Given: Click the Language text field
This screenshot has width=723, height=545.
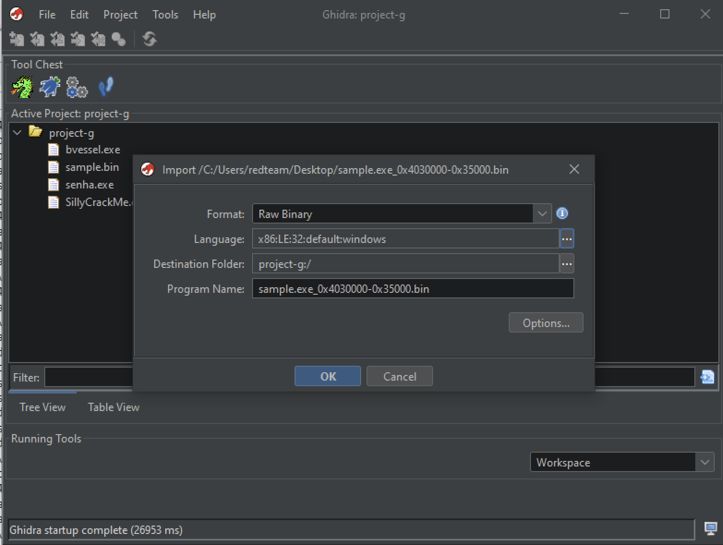Looking at the screenshot, I should pyautogui.click(x=406, y=239).
